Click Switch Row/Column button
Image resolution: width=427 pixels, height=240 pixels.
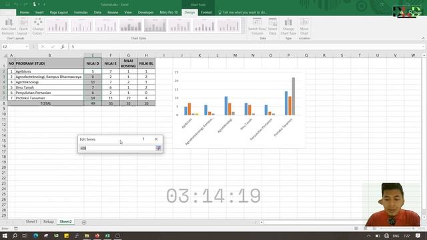257,27
